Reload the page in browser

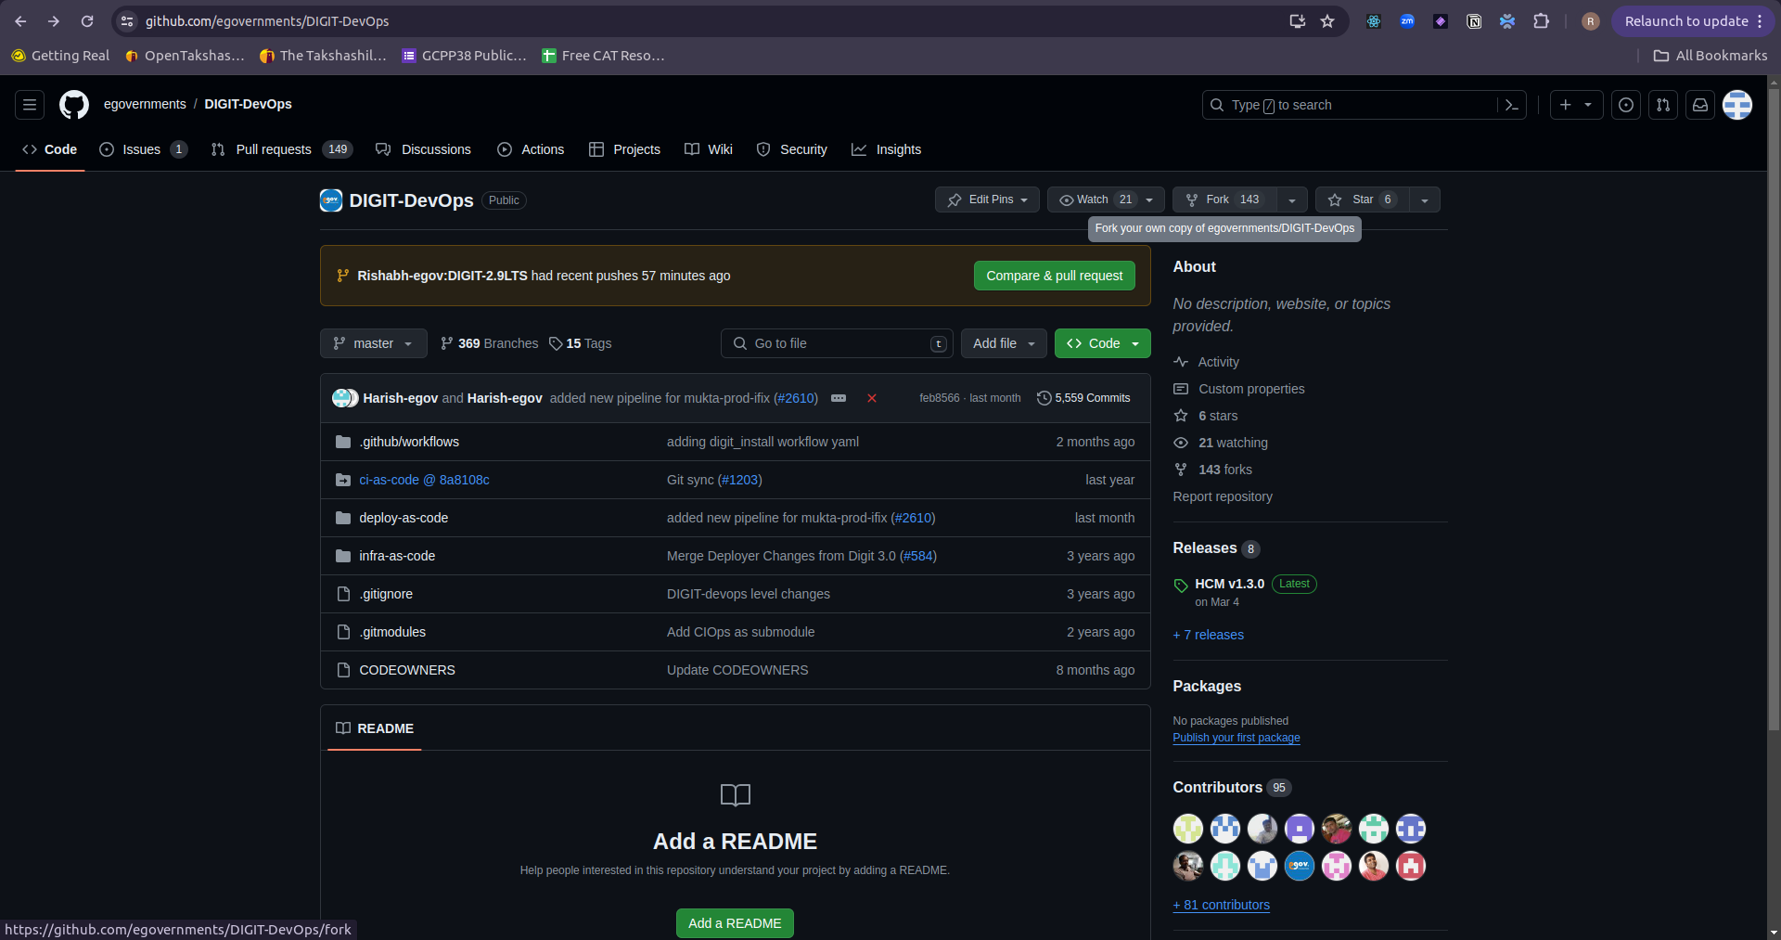[x=87, y=21]
